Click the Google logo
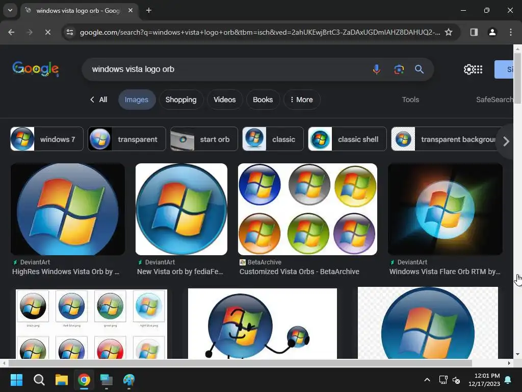This screenshot has width=522, height=392. coord(36,69)
